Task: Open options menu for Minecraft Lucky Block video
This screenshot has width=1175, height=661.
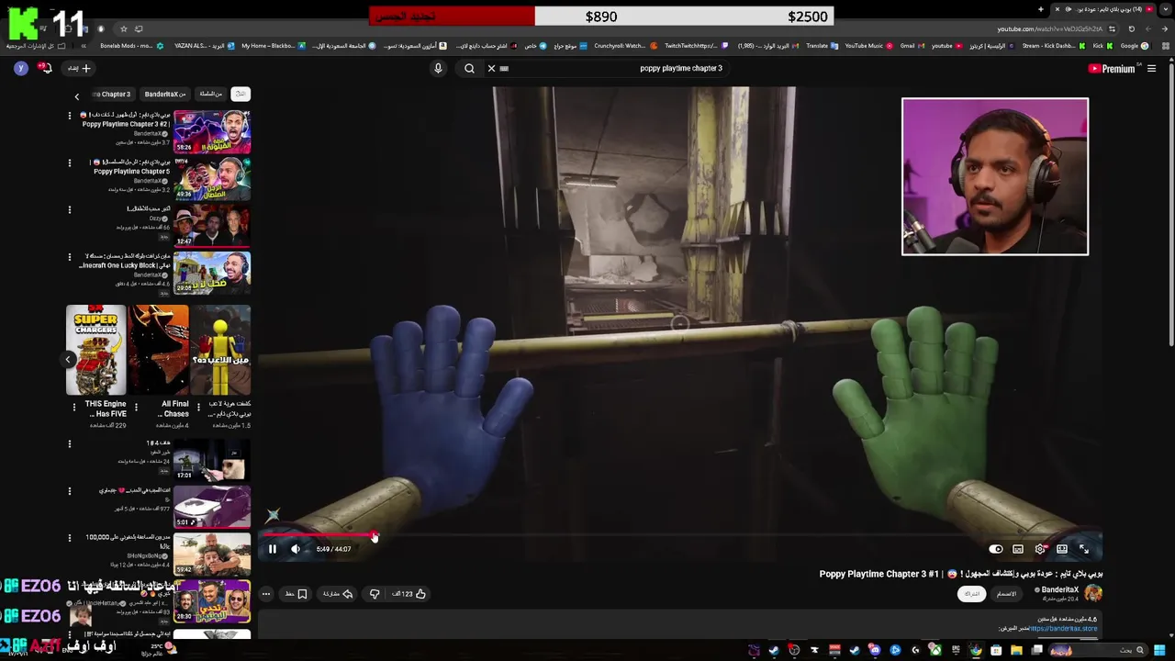Action: (69, 257)
